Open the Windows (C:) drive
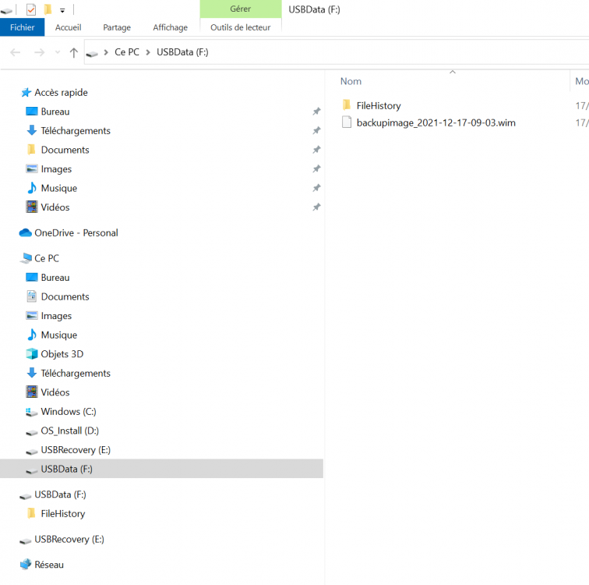 68,411
